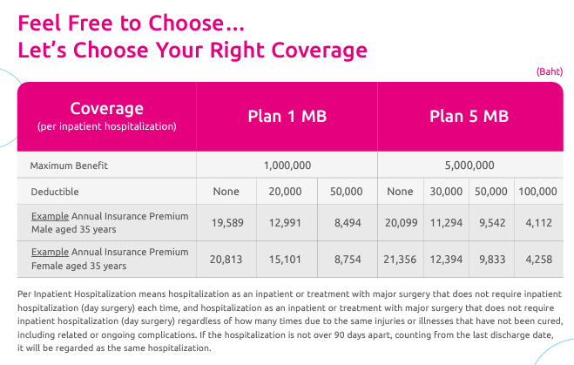Image resolution: width=574 pixels, height=365 pixels.
Task: Click the Deductible row label
Action: coord(54,191)
